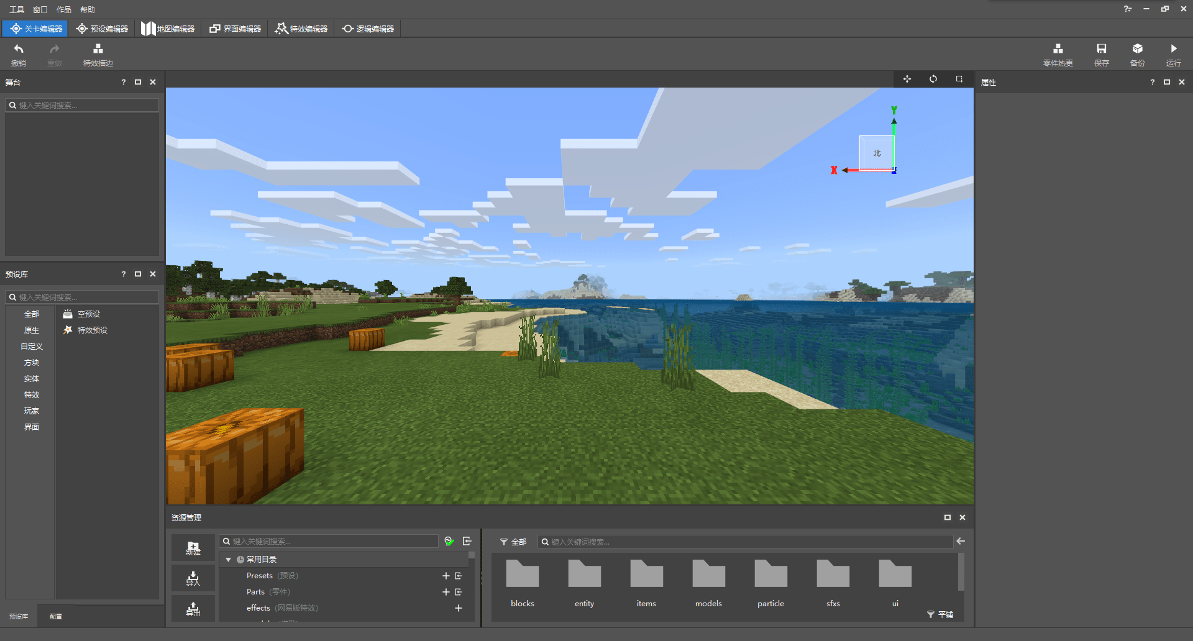
Task: Click the 北 orientation cube in viewport
Action: tap(877, 153)
